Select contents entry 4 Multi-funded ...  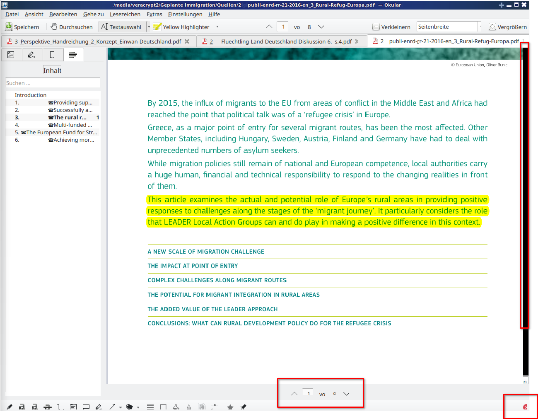point(53,125)
